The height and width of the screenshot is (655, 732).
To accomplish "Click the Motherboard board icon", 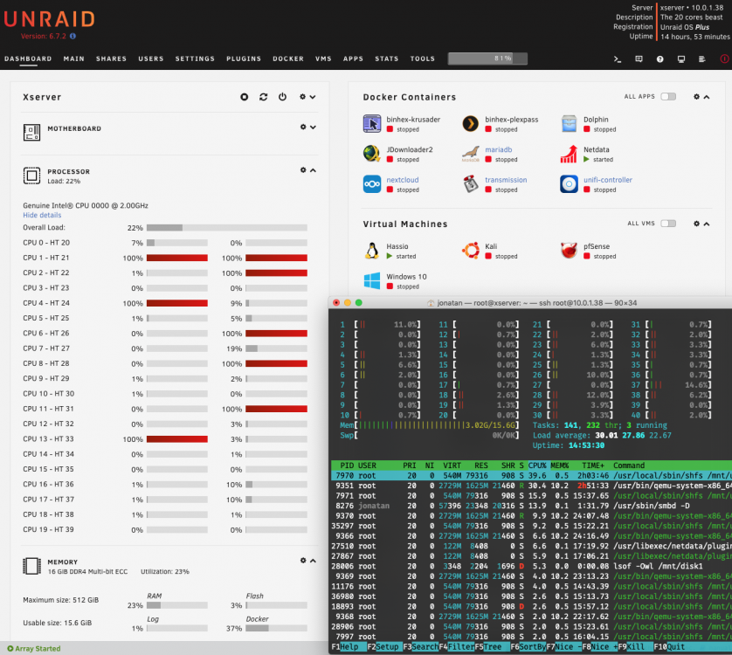I will pyautogui.click(x=31, y=133).
